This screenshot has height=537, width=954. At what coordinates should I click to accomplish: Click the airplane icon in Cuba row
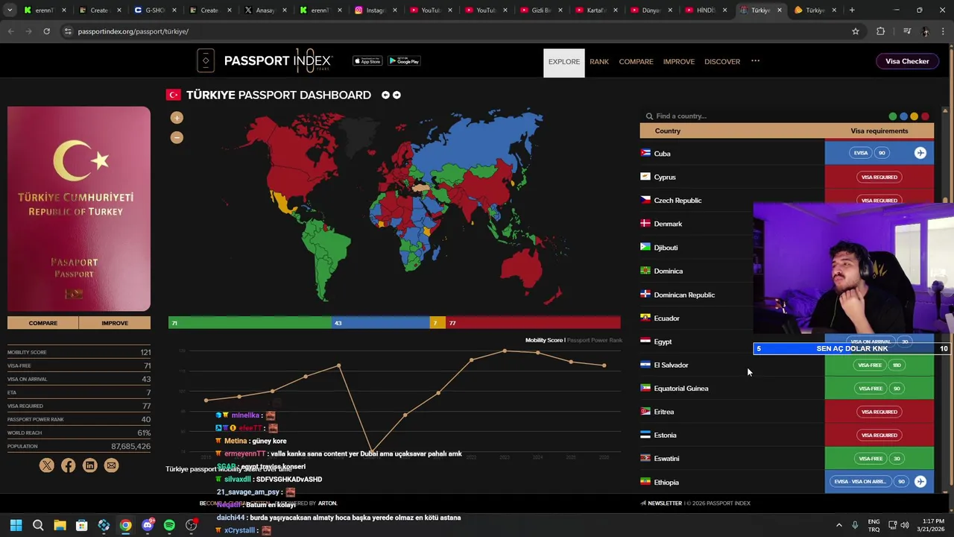920,153
